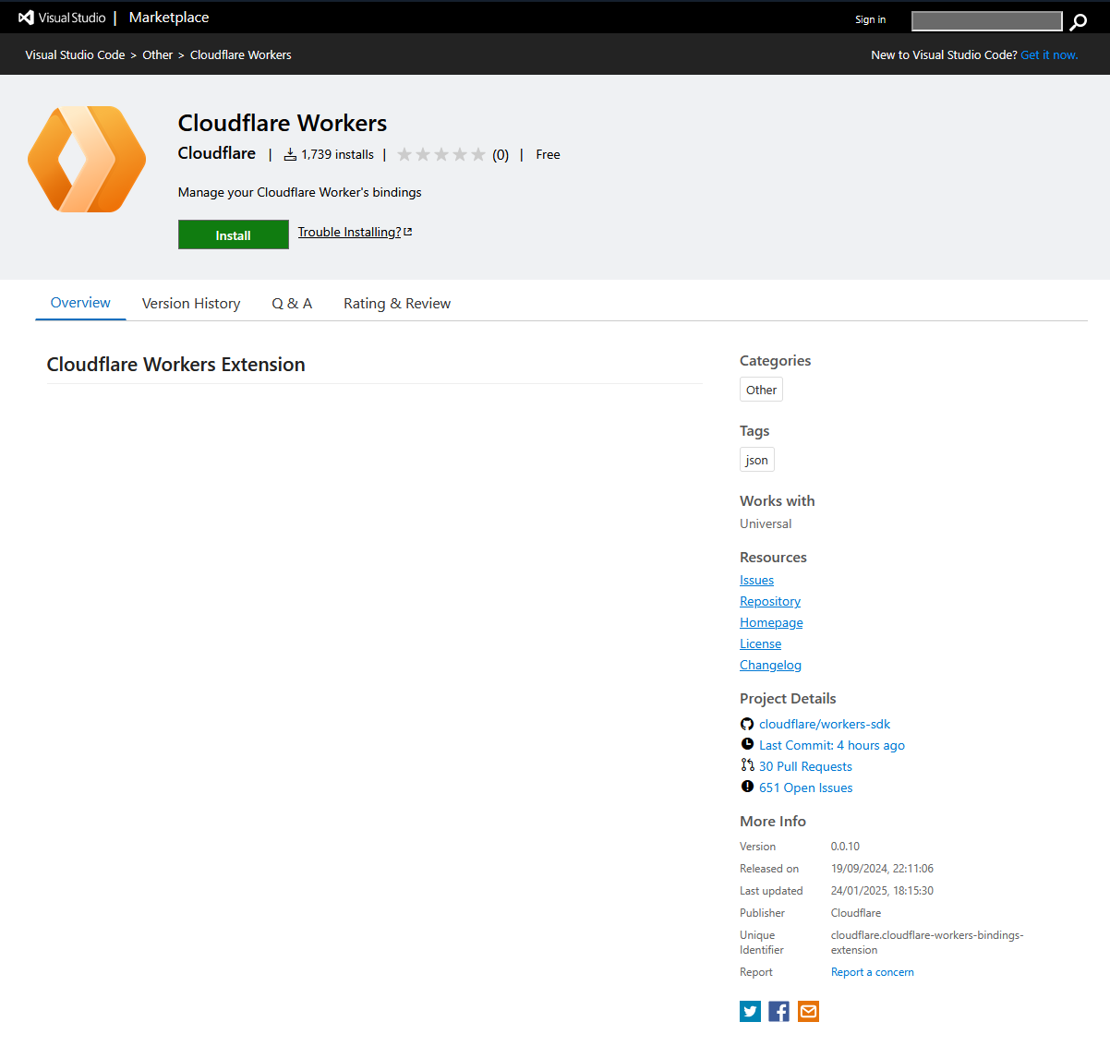The image size is (1110, 1046).
Task: Click the clock icon beside Last Commit
Action: [x=747, y=744]
